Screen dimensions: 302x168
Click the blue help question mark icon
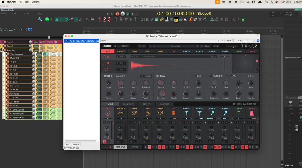point(30,29)
